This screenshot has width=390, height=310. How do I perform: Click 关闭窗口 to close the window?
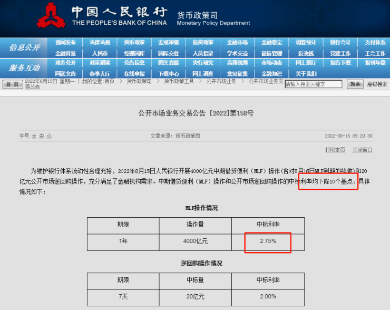pyautogui.click(x=362, y=150)
